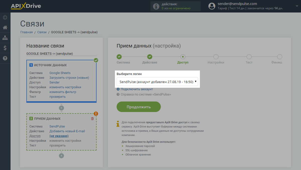Click actions info icon in header
The width and height of the screenshot is (301, 170).
[x=156, y=6]
